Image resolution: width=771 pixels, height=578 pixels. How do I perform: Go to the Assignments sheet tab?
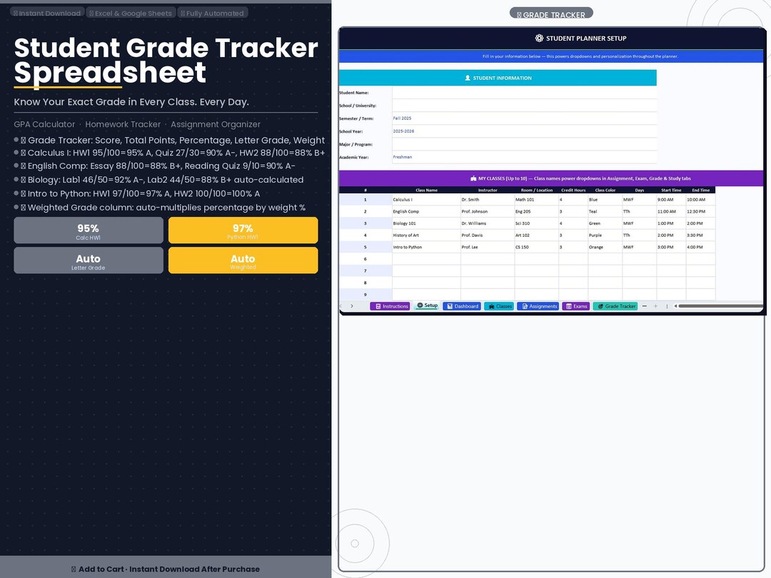click(538, 306)
